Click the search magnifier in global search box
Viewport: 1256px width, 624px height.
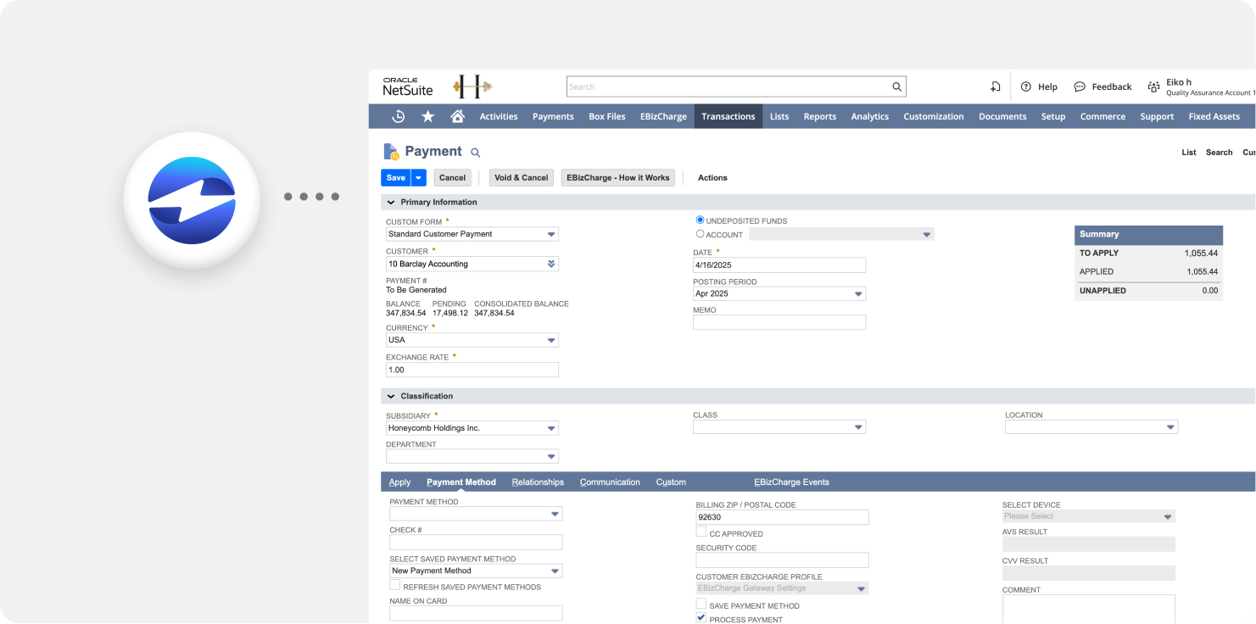click(896, 86)
